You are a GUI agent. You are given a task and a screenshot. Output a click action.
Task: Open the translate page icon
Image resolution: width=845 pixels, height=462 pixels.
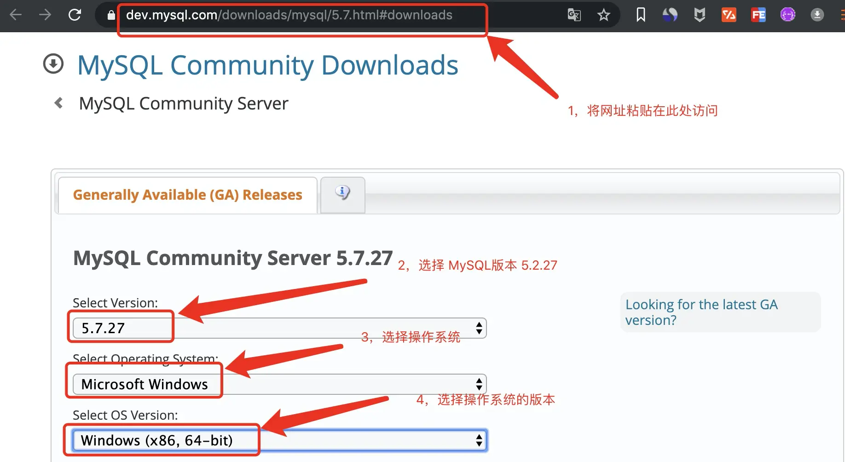point(574,15)
